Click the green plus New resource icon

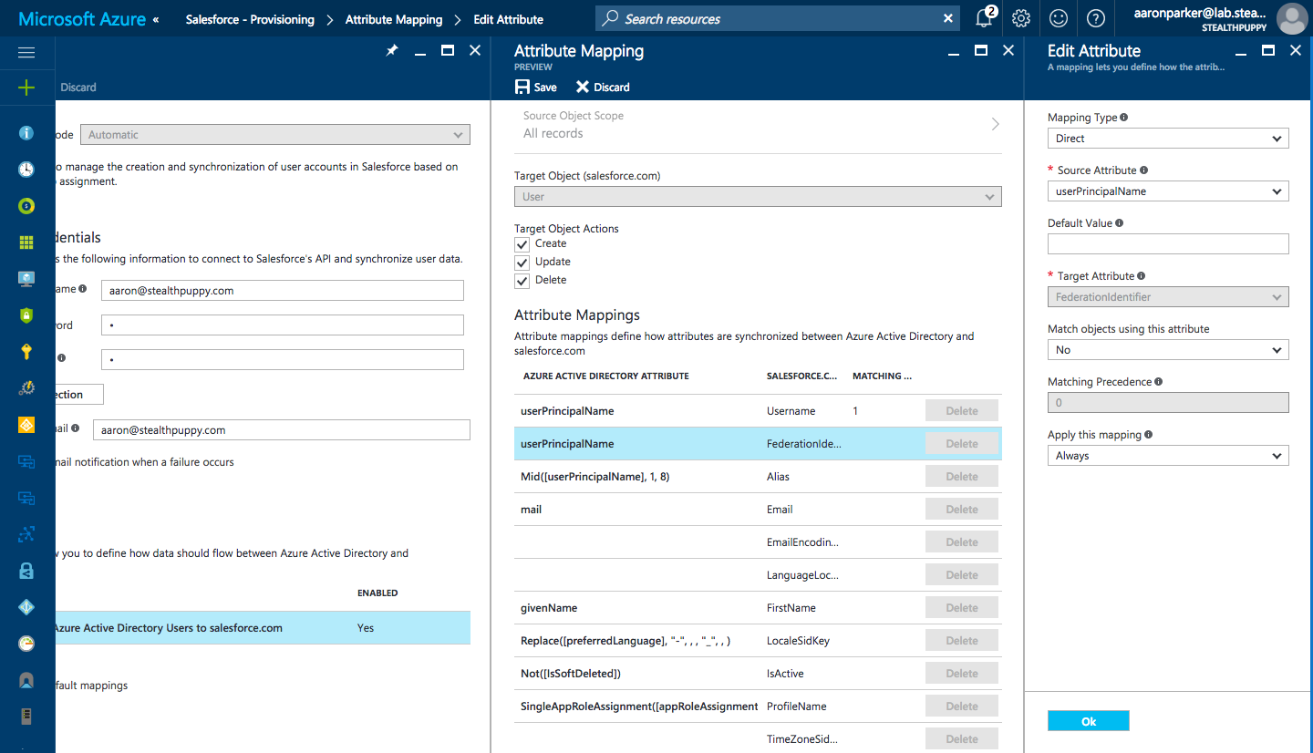click(x=26, y=88)
